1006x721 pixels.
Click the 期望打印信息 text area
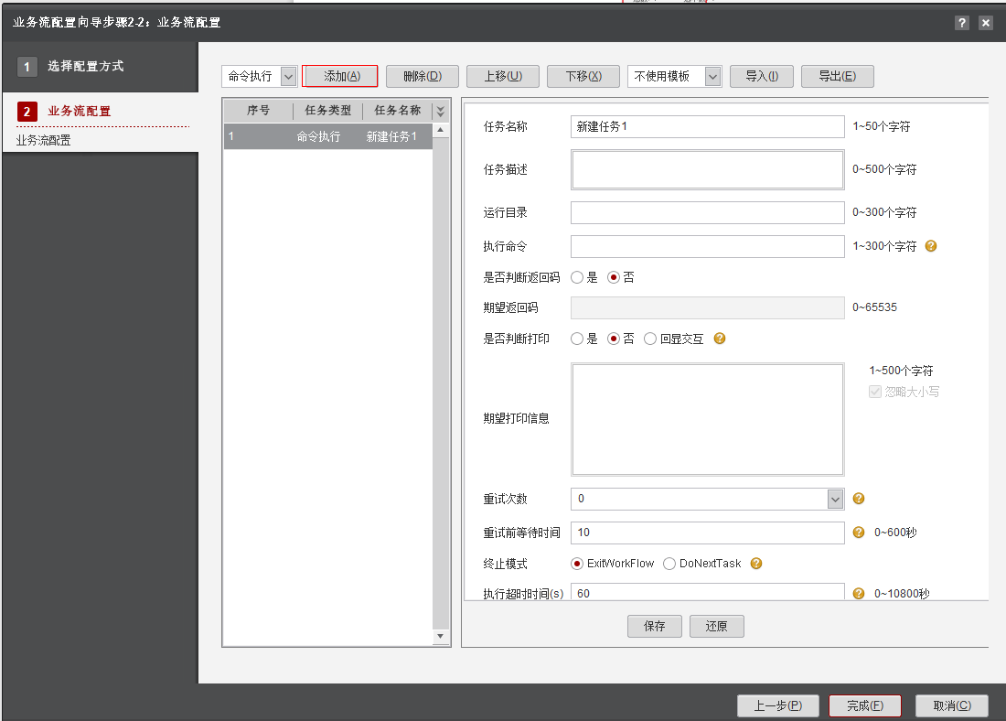coord(707,419)
